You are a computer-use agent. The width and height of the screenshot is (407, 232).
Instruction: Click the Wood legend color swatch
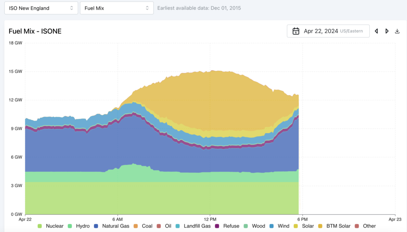click(246, 226)
